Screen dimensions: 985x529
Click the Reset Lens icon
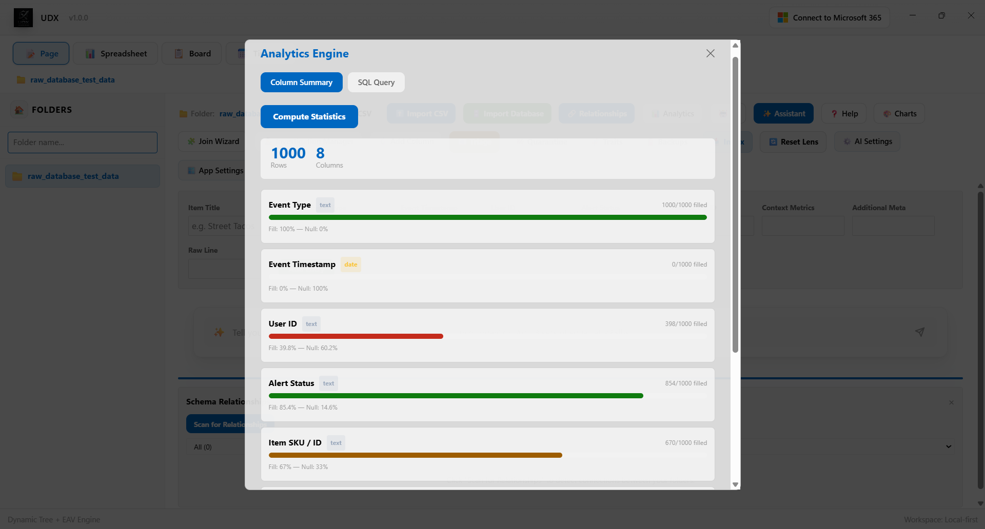[x=773, y=142]
